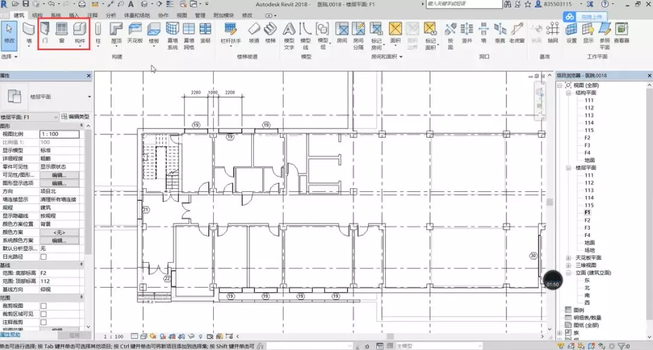Expand the 天花板平面 tree node

click(x=568, y=257)
